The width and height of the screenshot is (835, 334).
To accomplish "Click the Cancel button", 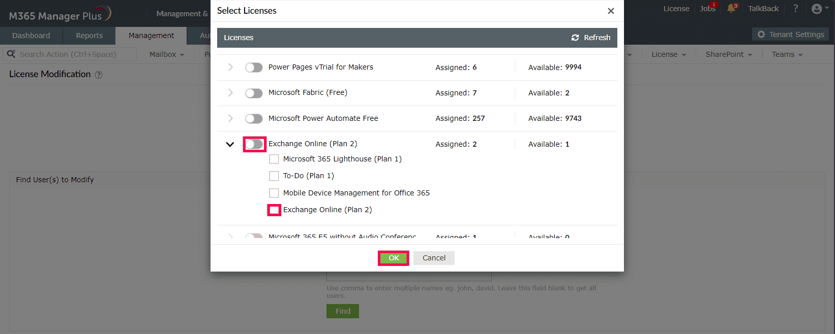I will coord(434,258).
